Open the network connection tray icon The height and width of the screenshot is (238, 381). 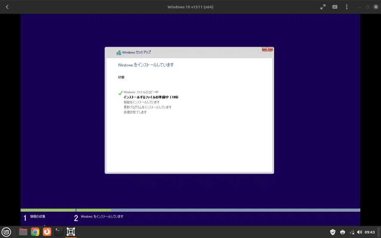(x=352, y=232)
